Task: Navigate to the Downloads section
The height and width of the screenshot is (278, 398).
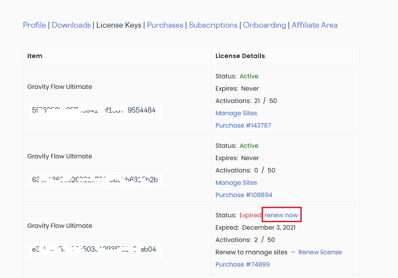Action: pyautogui.click(x=71, y=25)
